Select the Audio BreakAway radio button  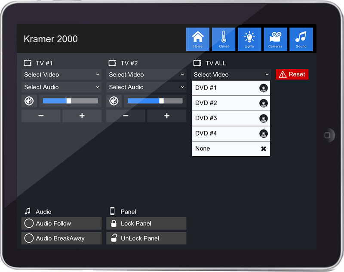pyautogui.click(x=29, y=238)
